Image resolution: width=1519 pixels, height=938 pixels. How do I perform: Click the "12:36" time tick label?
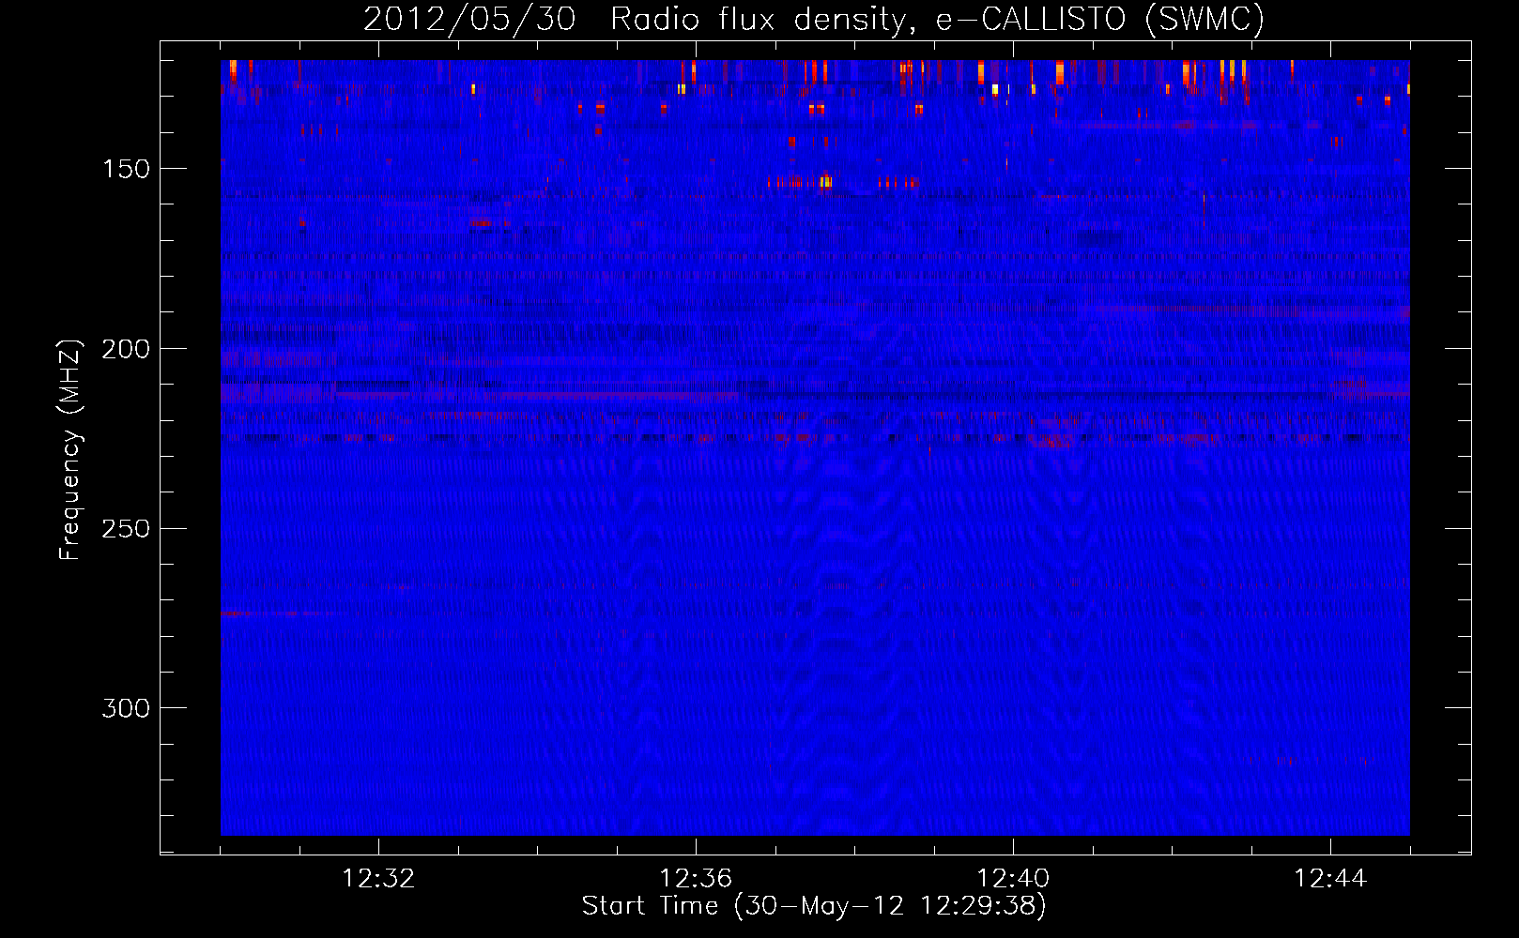696,878
